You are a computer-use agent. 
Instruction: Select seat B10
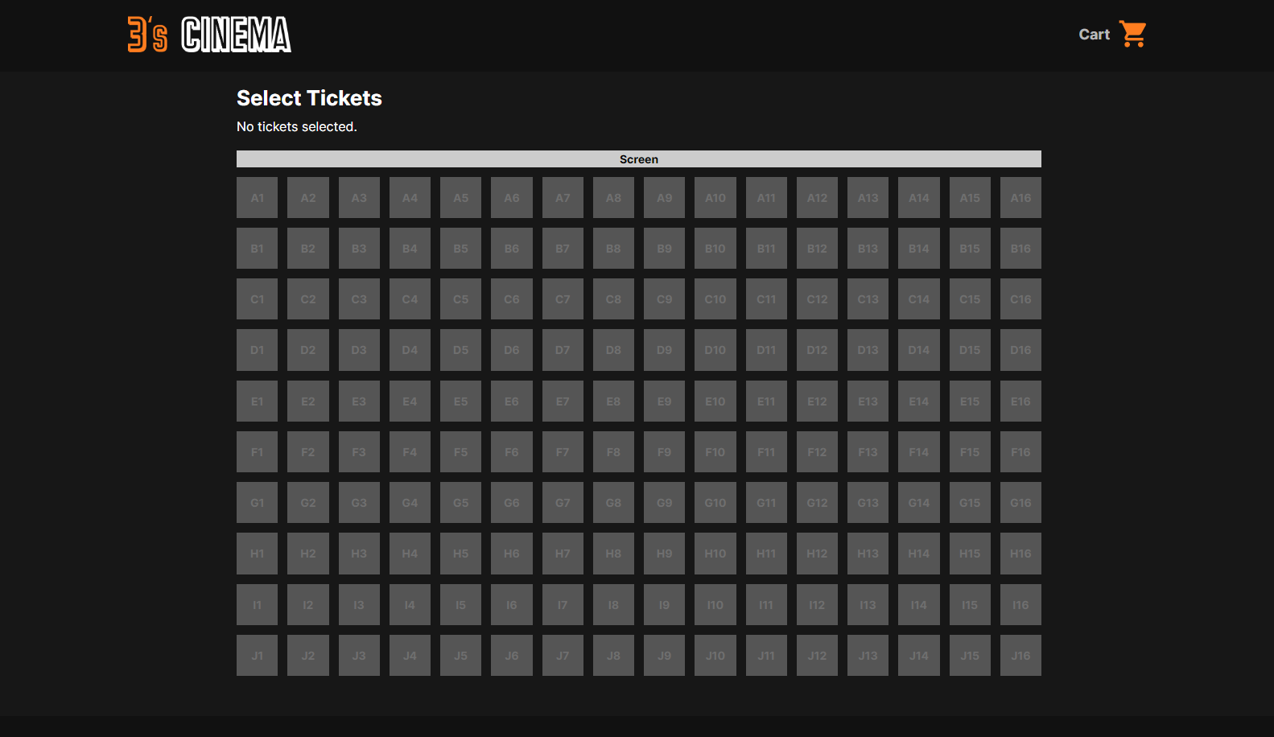point(715,249)
